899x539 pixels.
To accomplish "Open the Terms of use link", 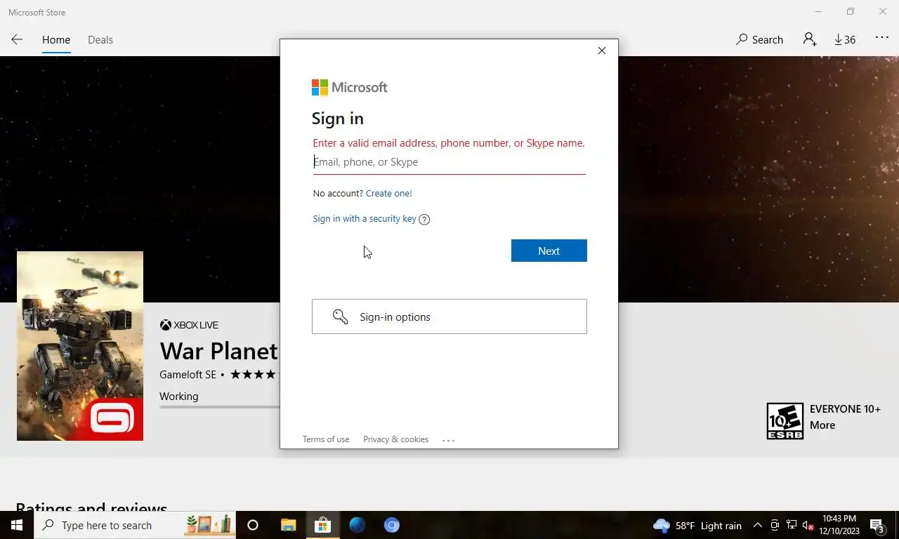I will (x=326, y=439).
